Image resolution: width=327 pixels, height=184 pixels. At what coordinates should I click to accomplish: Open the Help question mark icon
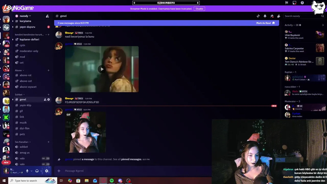coord(302,3)
